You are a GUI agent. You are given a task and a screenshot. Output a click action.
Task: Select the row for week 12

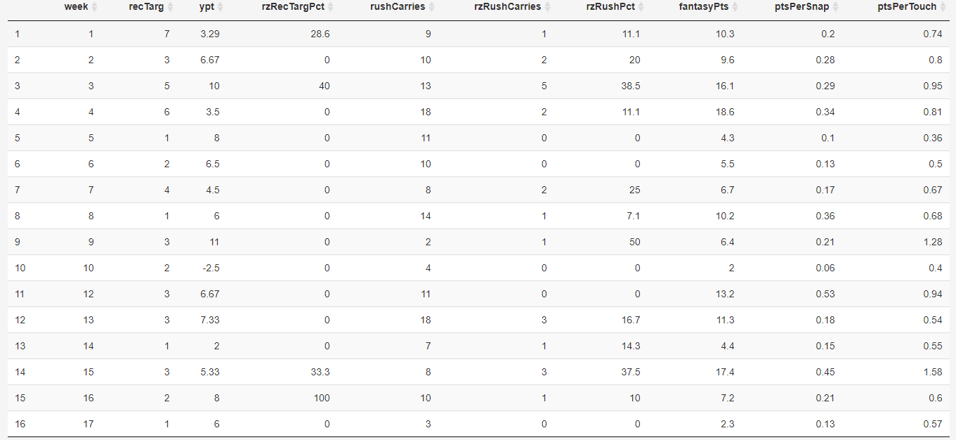tap(478, 294)
